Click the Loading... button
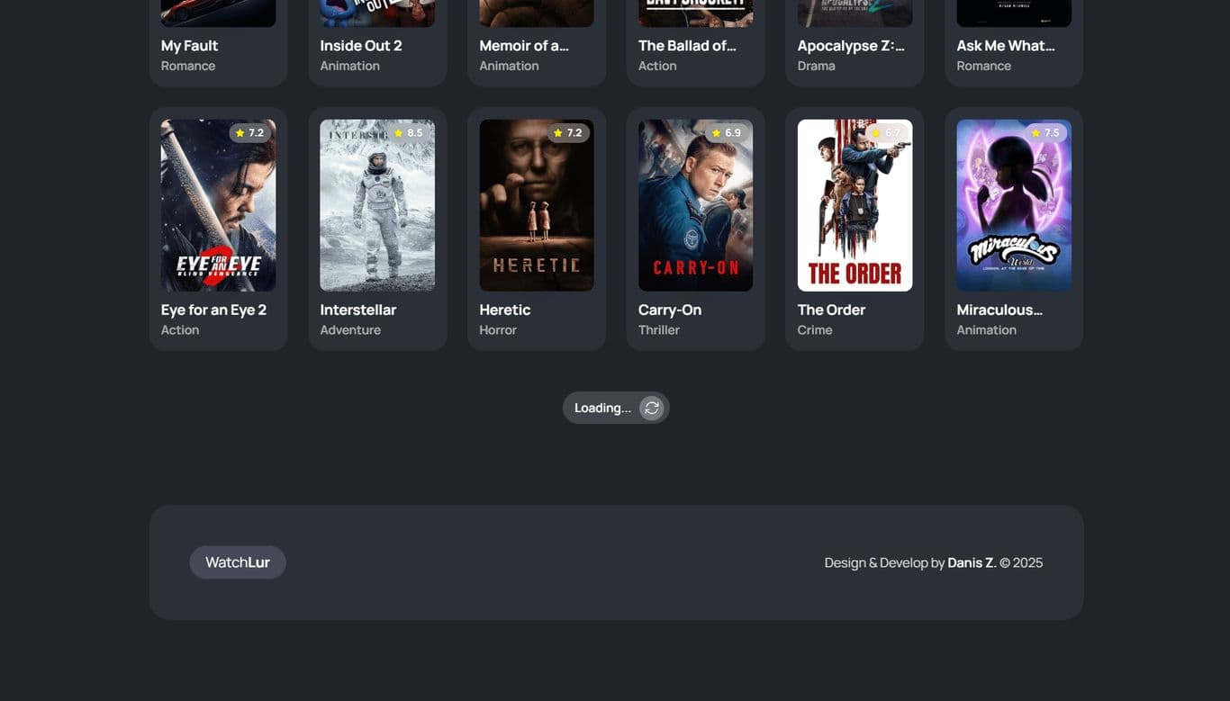1230x701 pixels. [616, 408]
